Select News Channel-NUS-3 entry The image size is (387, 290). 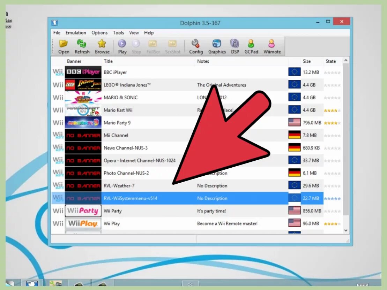point(126,148)
